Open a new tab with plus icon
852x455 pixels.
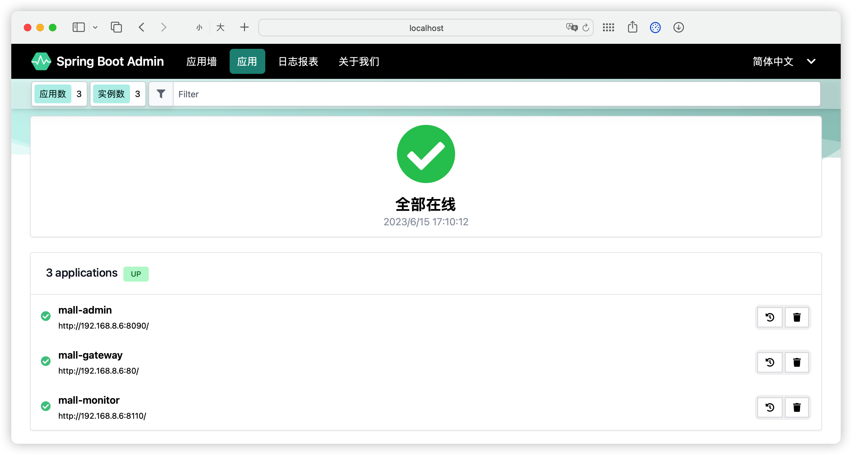pyautogui.click(x=244, y=27)
